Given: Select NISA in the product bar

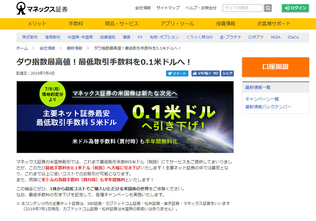Looking at the screenshot, I should pyautogui.click(x=276, y=37).
